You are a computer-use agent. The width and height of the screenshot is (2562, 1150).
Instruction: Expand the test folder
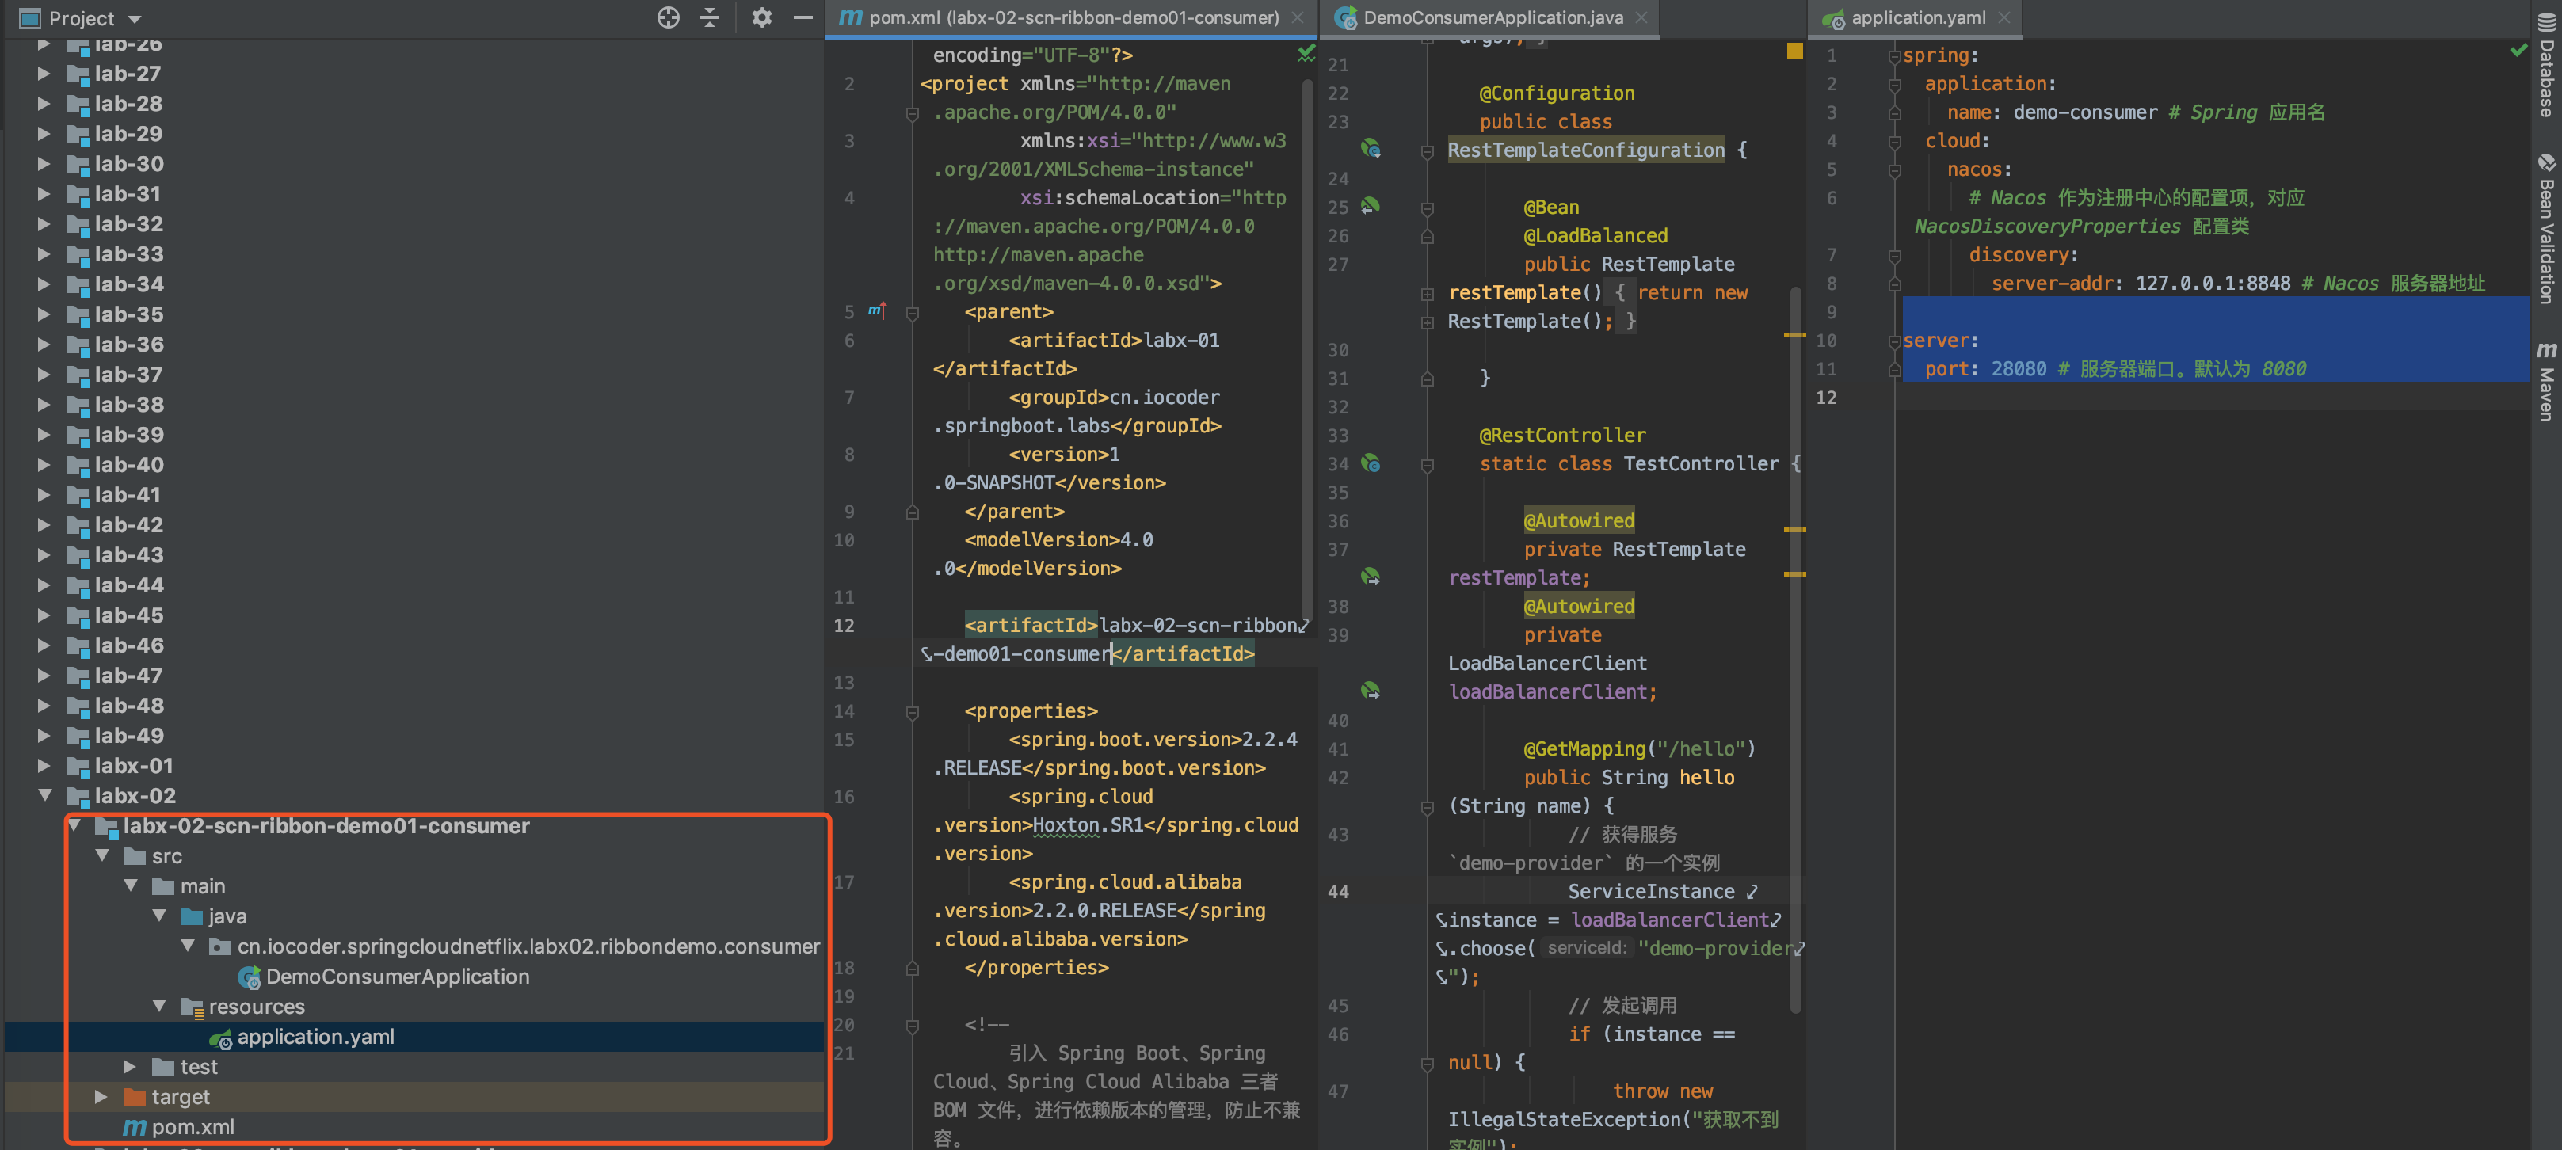click(130, 1067)
